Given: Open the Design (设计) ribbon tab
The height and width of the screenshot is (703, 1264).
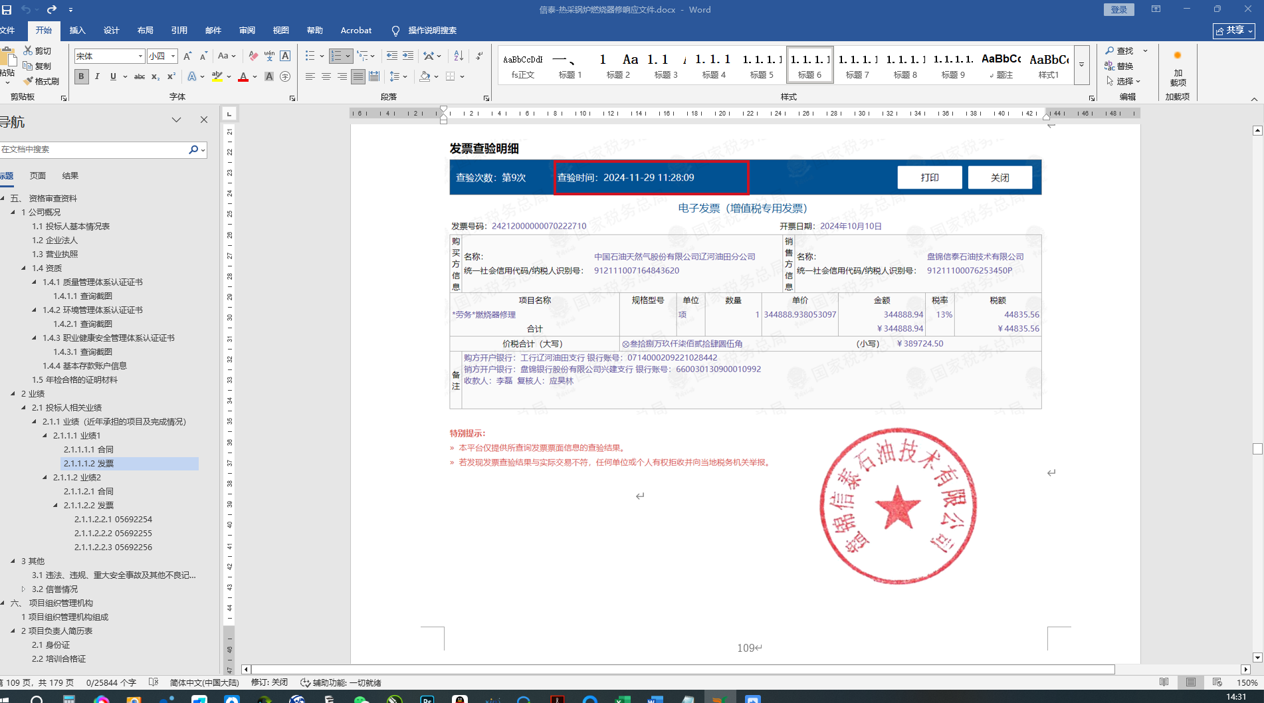Looking at the screenshot, I should tap(112, 31).
